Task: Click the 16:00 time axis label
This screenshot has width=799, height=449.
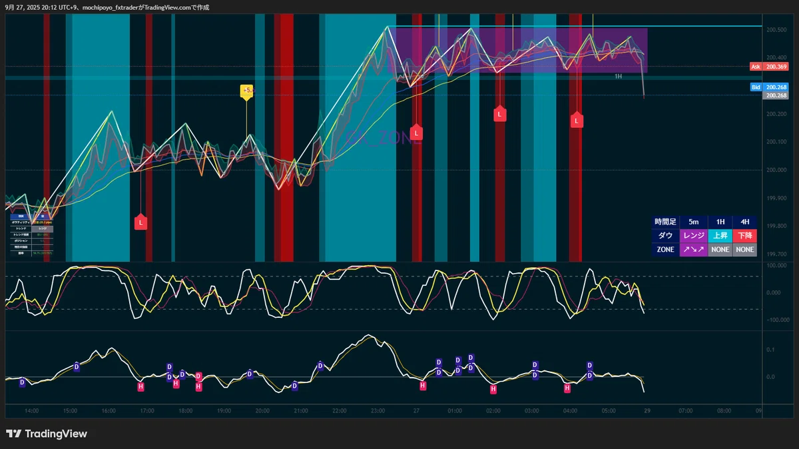Action: pos(109,411)
